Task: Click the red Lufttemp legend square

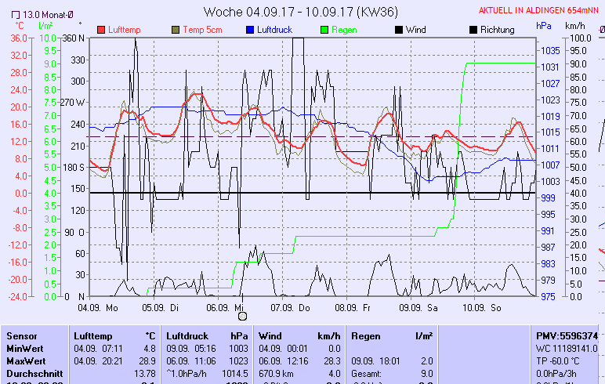Action: point(101,30)
